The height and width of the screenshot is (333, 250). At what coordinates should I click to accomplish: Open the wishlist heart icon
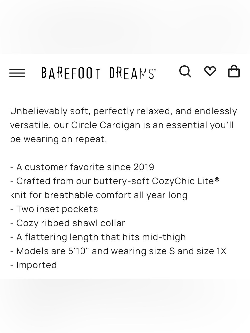[x=210, y=71]
